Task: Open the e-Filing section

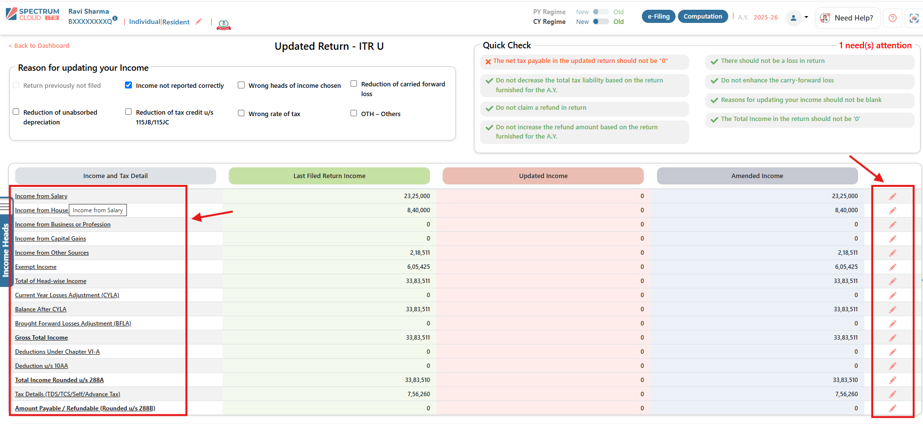Action: coord(658,16)
